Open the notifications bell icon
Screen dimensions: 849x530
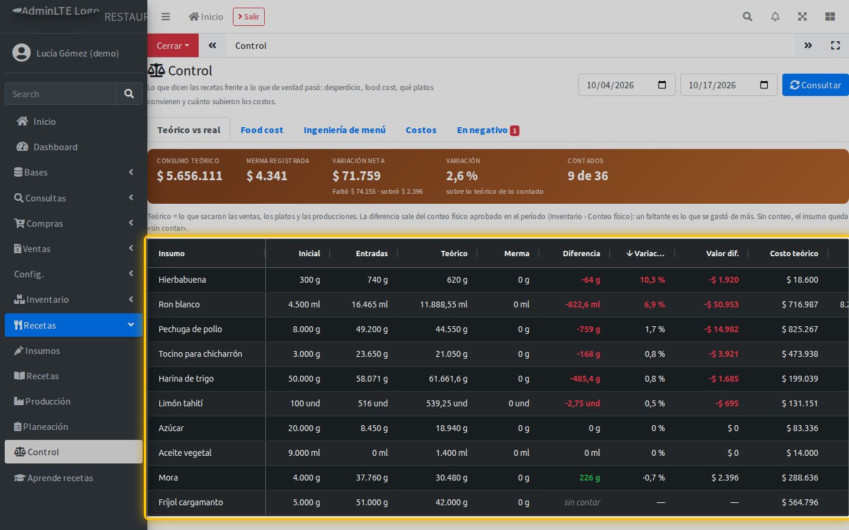[775, 16]
